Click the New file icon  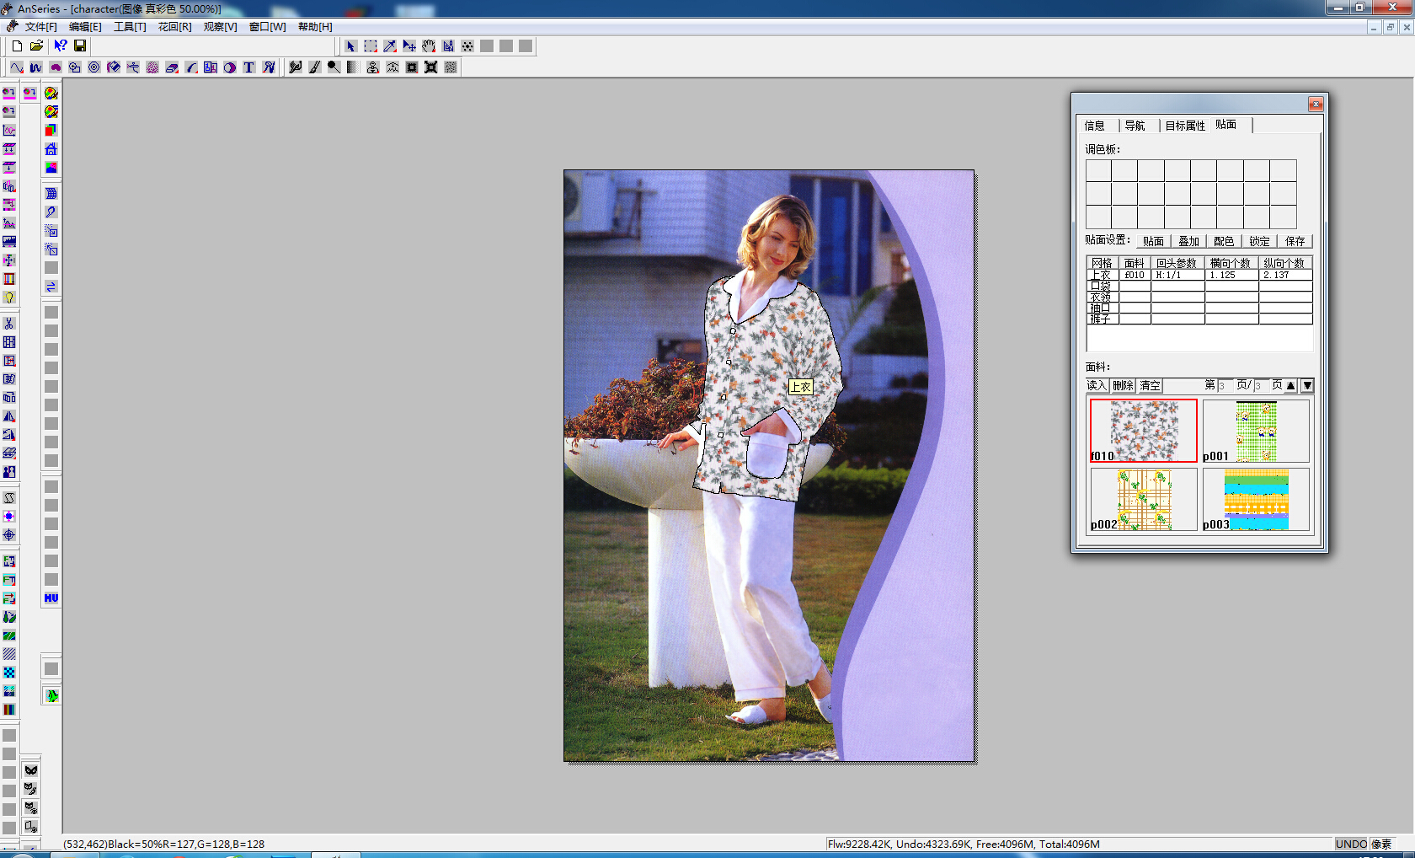pyautogui.click(x=17, y=46)
